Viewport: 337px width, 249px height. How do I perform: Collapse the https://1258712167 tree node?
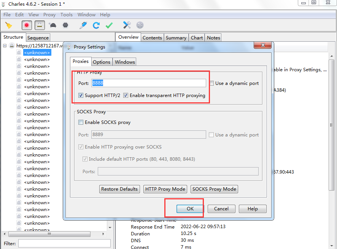[5, 45]
